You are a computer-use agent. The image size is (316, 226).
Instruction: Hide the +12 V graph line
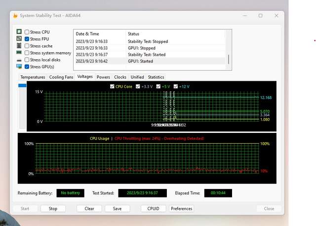point(176,86)
